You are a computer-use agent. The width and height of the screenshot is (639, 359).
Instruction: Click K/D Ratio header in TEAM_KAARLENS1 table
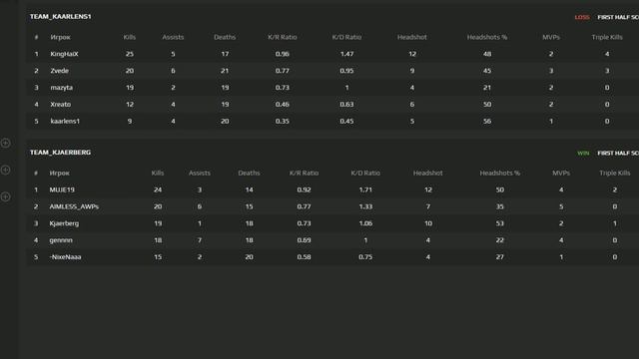click(346, 37)
